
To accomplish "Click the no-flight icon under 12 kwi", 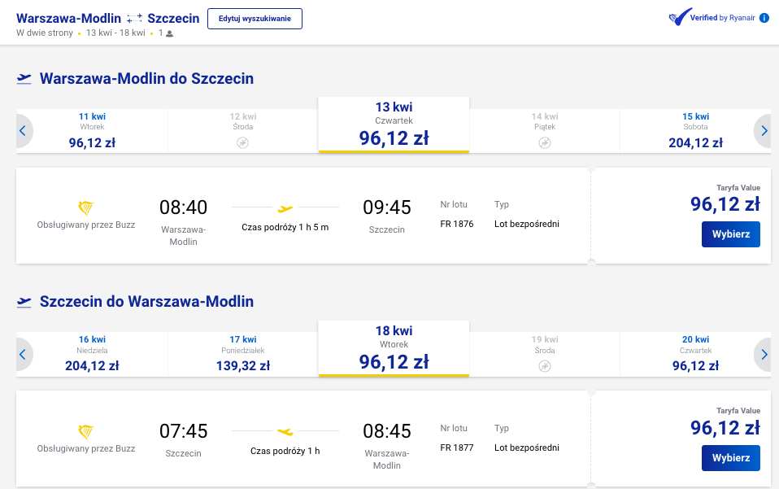I will click(x=242, y=143).
